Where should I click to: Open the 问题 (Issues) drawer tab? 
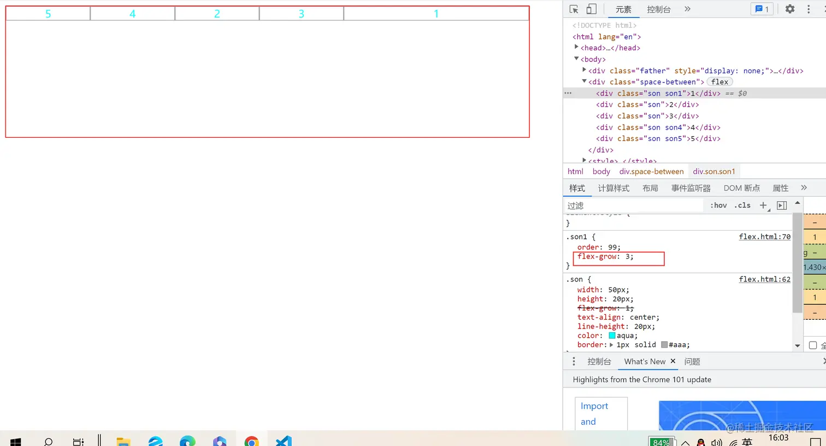[692, 362]
